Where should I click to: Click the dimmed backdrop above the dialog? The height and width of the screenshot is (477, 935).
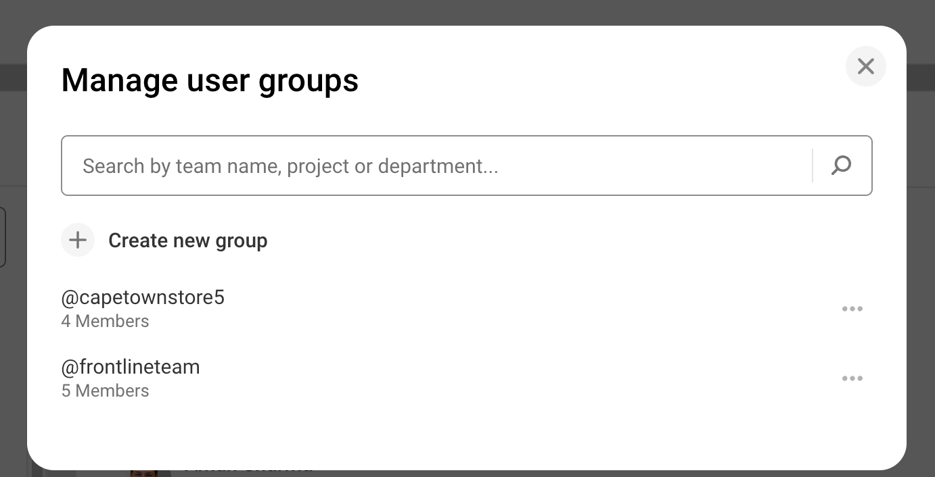(467, 12)
